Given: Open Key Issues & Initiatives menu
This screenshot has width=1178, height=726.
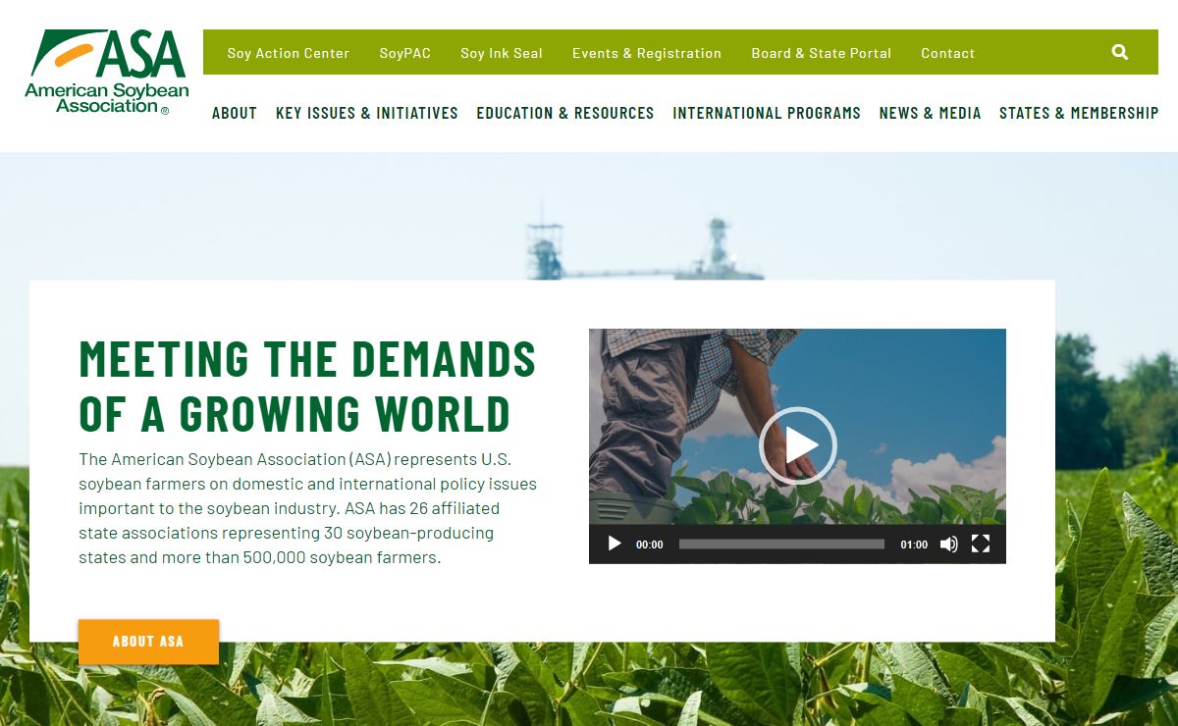Looking at the screenshot, I should (x=367, y=113).
